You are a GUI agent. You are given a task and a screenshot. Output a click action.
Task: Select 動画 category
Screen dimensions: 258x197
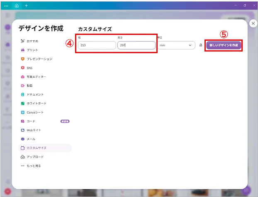tap(29, 86)
